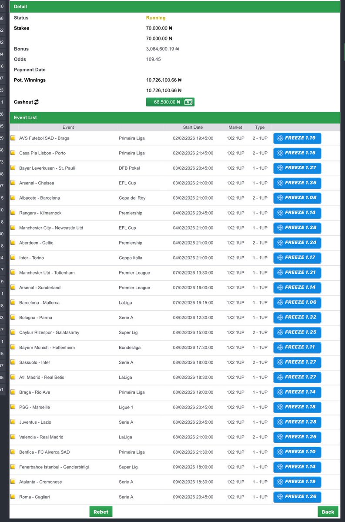Screen dimensions: 345x522
Task: Freeze odds for Arsenal - Chelsea
Action: pos(297,183)
